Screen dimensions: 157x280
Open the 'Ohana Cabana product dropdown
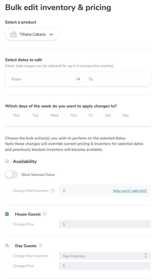pos(32,34)
